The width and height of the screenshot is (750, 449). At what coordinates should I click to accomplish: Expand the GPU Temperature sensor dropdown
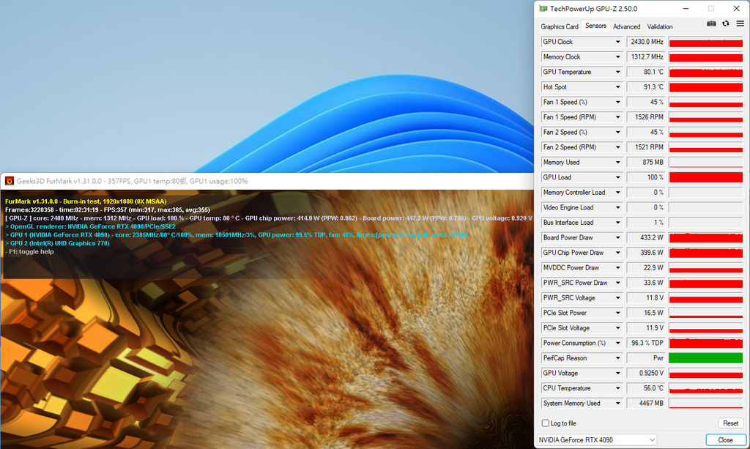tap(617, 73)
